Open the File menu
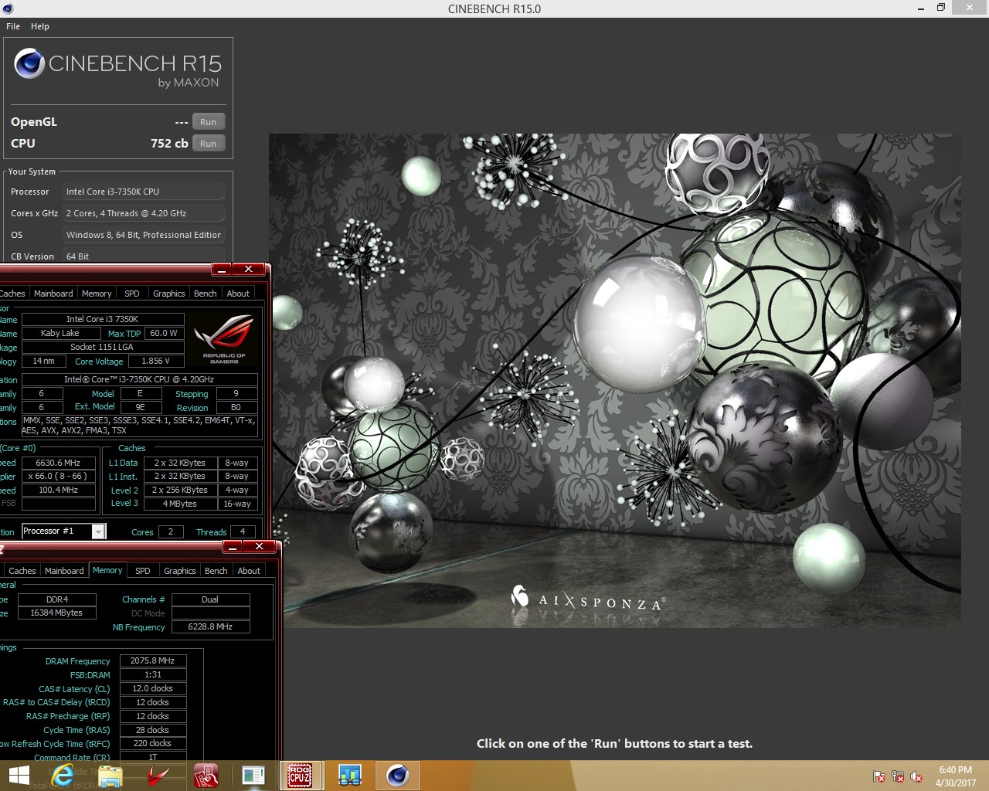The image size is (989, 791). (x=13, y=26)
